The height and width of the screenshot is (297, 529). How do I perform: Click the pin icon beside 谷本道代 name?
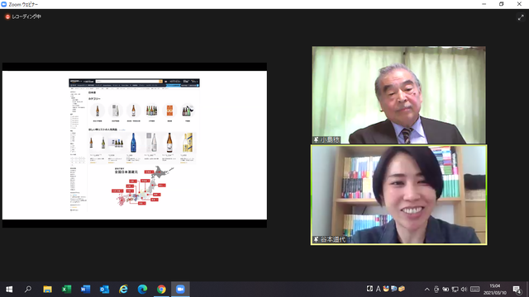click(x=316, y=239)
